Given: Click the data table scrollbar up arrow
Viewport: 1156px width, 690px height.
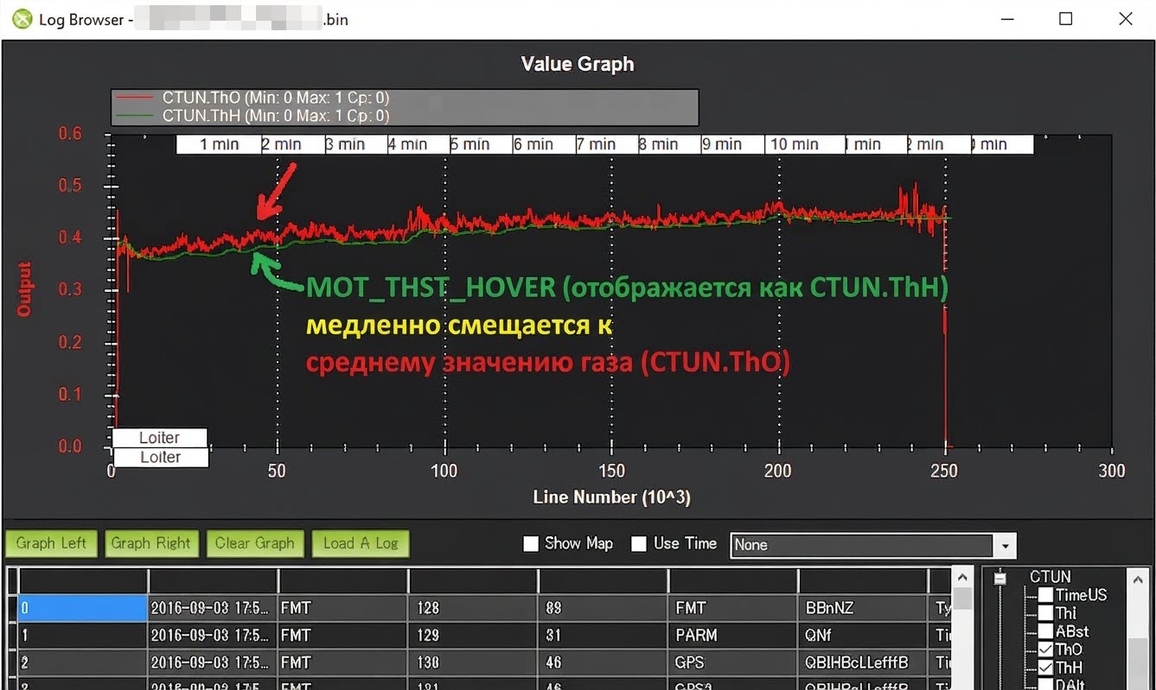Looking at the screenshot, I should pos(962,577).
